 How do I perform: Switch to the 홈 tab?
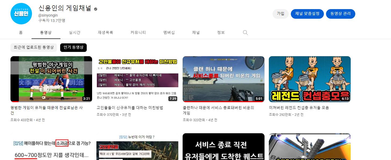21,32
